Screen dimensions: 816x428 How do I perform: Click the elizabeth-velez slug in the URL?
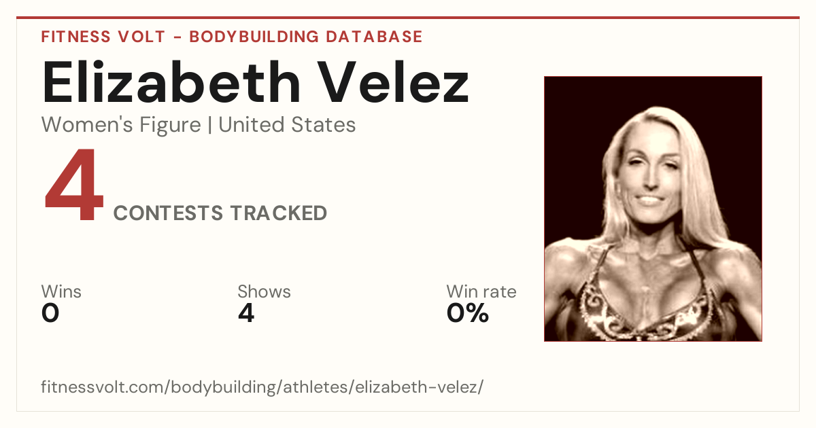click(x=419, y=387)
